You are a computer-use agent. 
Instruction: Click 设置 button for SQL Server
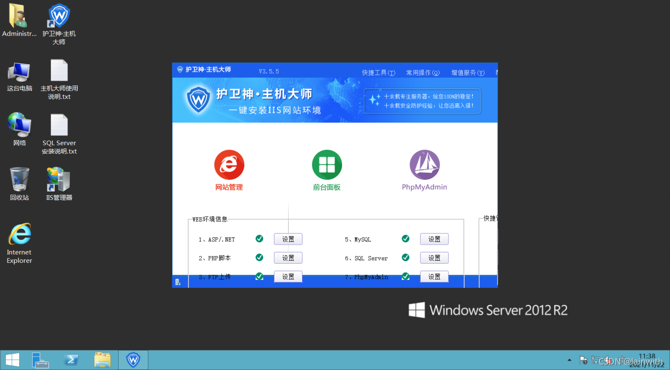(434, 258)
